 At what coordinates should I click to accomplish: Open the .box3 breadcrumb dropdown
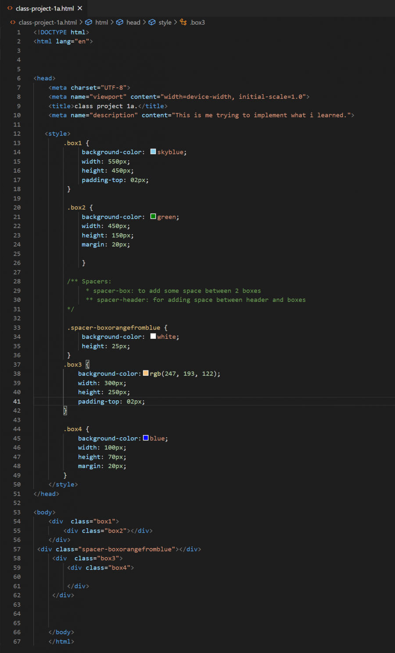[x=197, y=22]
